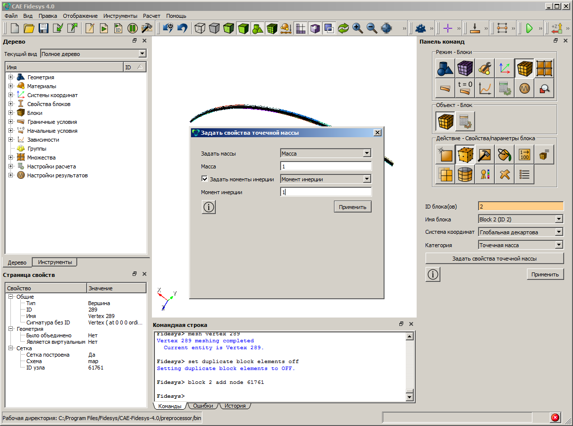The image size is (573, 426).
Task: Click info icon in point mass dialog
Action: [209, 207]
